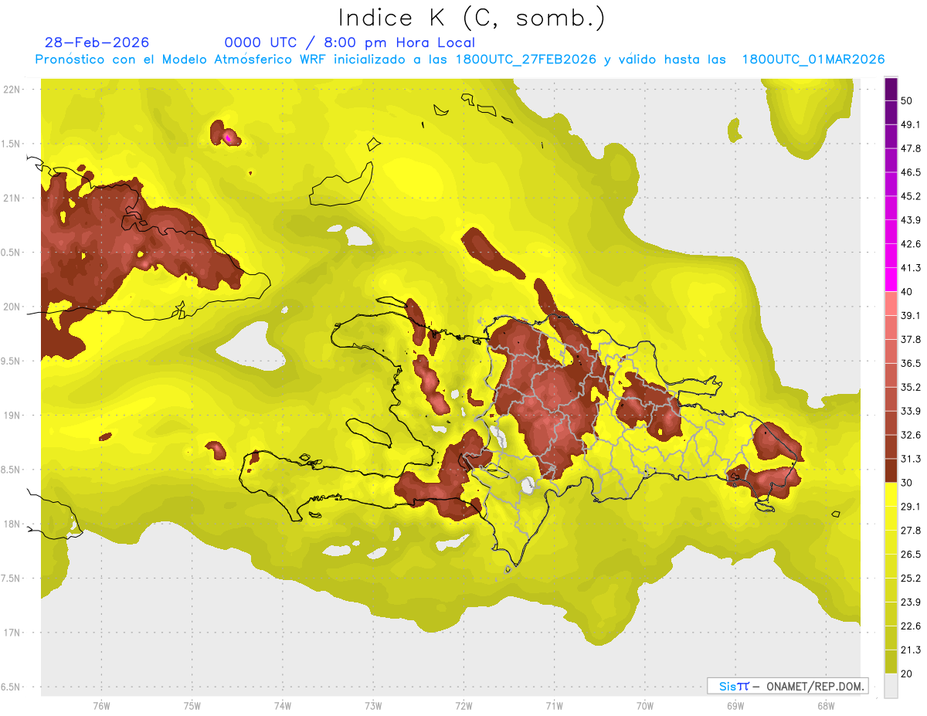Pick the dark purple swatch topping the colorbar
Screen dimensions: 927x716
(x=891, y=89)
